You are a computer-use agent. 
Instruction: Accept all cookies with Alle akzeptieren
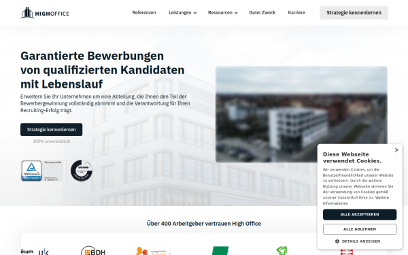pos(360,214)
